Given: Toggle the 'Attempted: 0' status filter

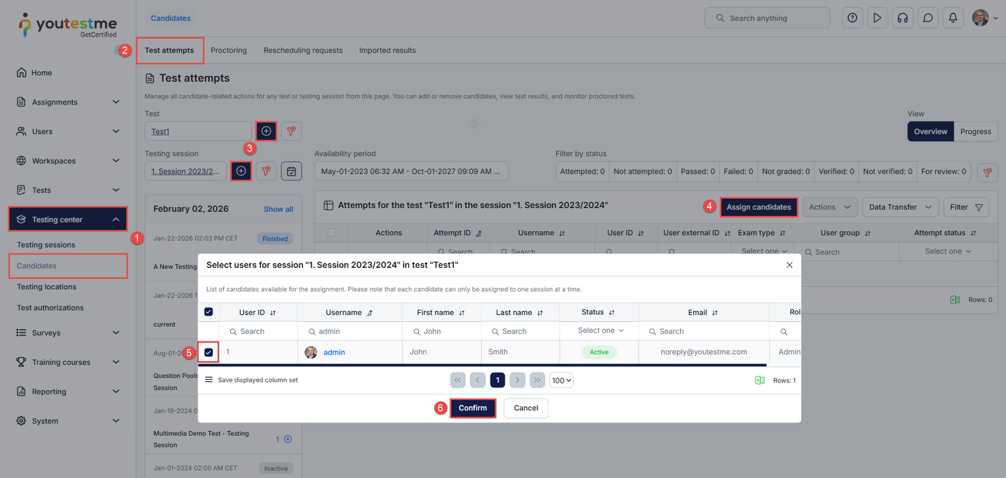Looking at the screenshot, I should click(582, 172).
